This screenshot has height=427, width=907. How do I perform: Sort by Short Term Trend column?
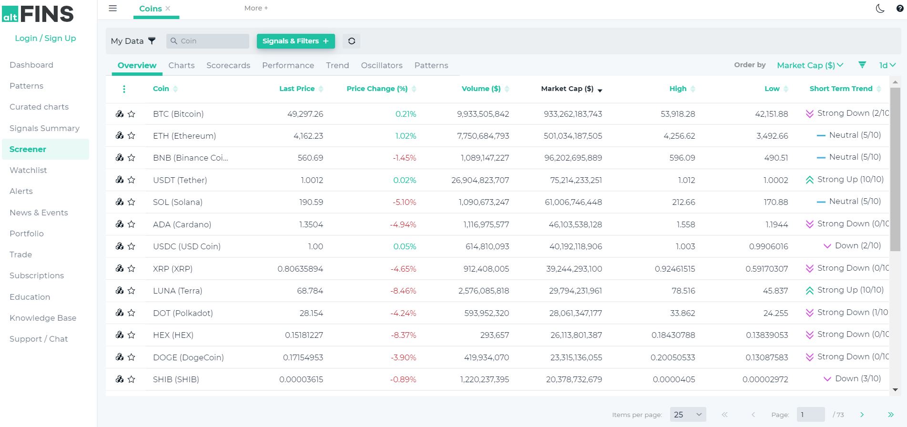click(x=845, y=89)
